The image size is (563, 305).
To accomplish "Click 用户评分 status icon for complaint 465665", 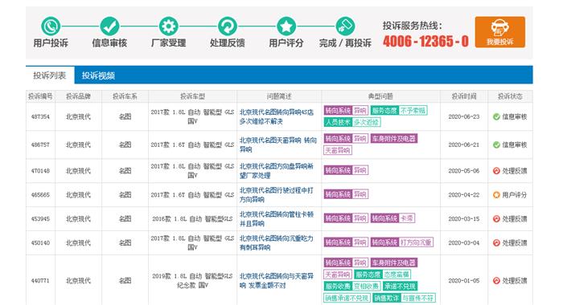I will [496, 195].
